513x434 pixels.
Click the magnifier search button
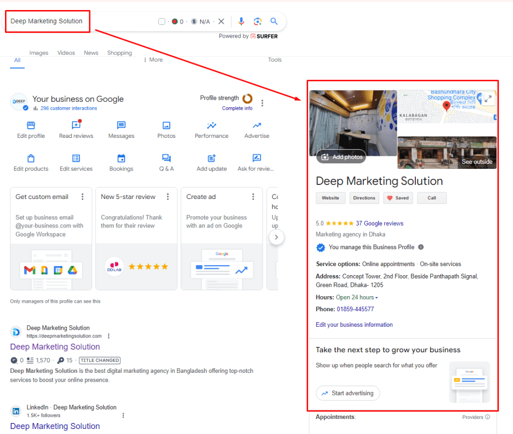(x=274, y=21)
